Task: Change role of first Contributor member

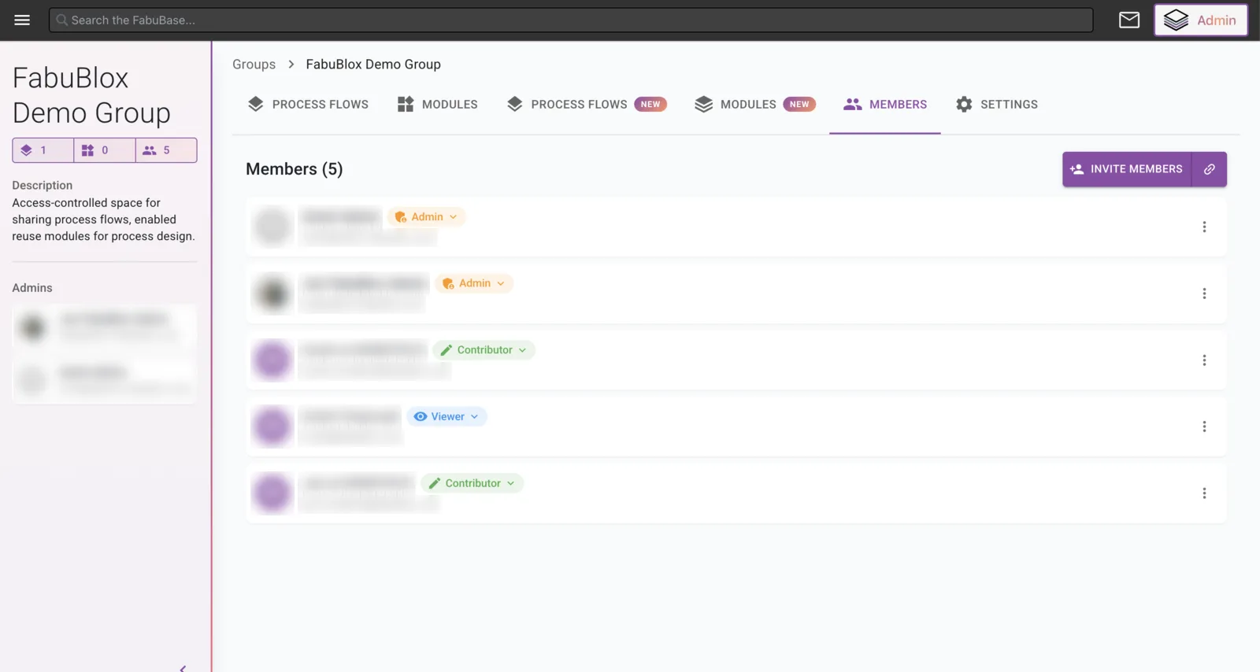Action: click(x=484, y=350)
